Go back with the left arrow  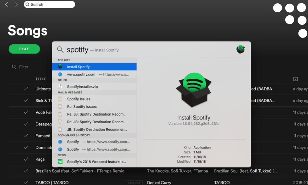click(7, 4)
